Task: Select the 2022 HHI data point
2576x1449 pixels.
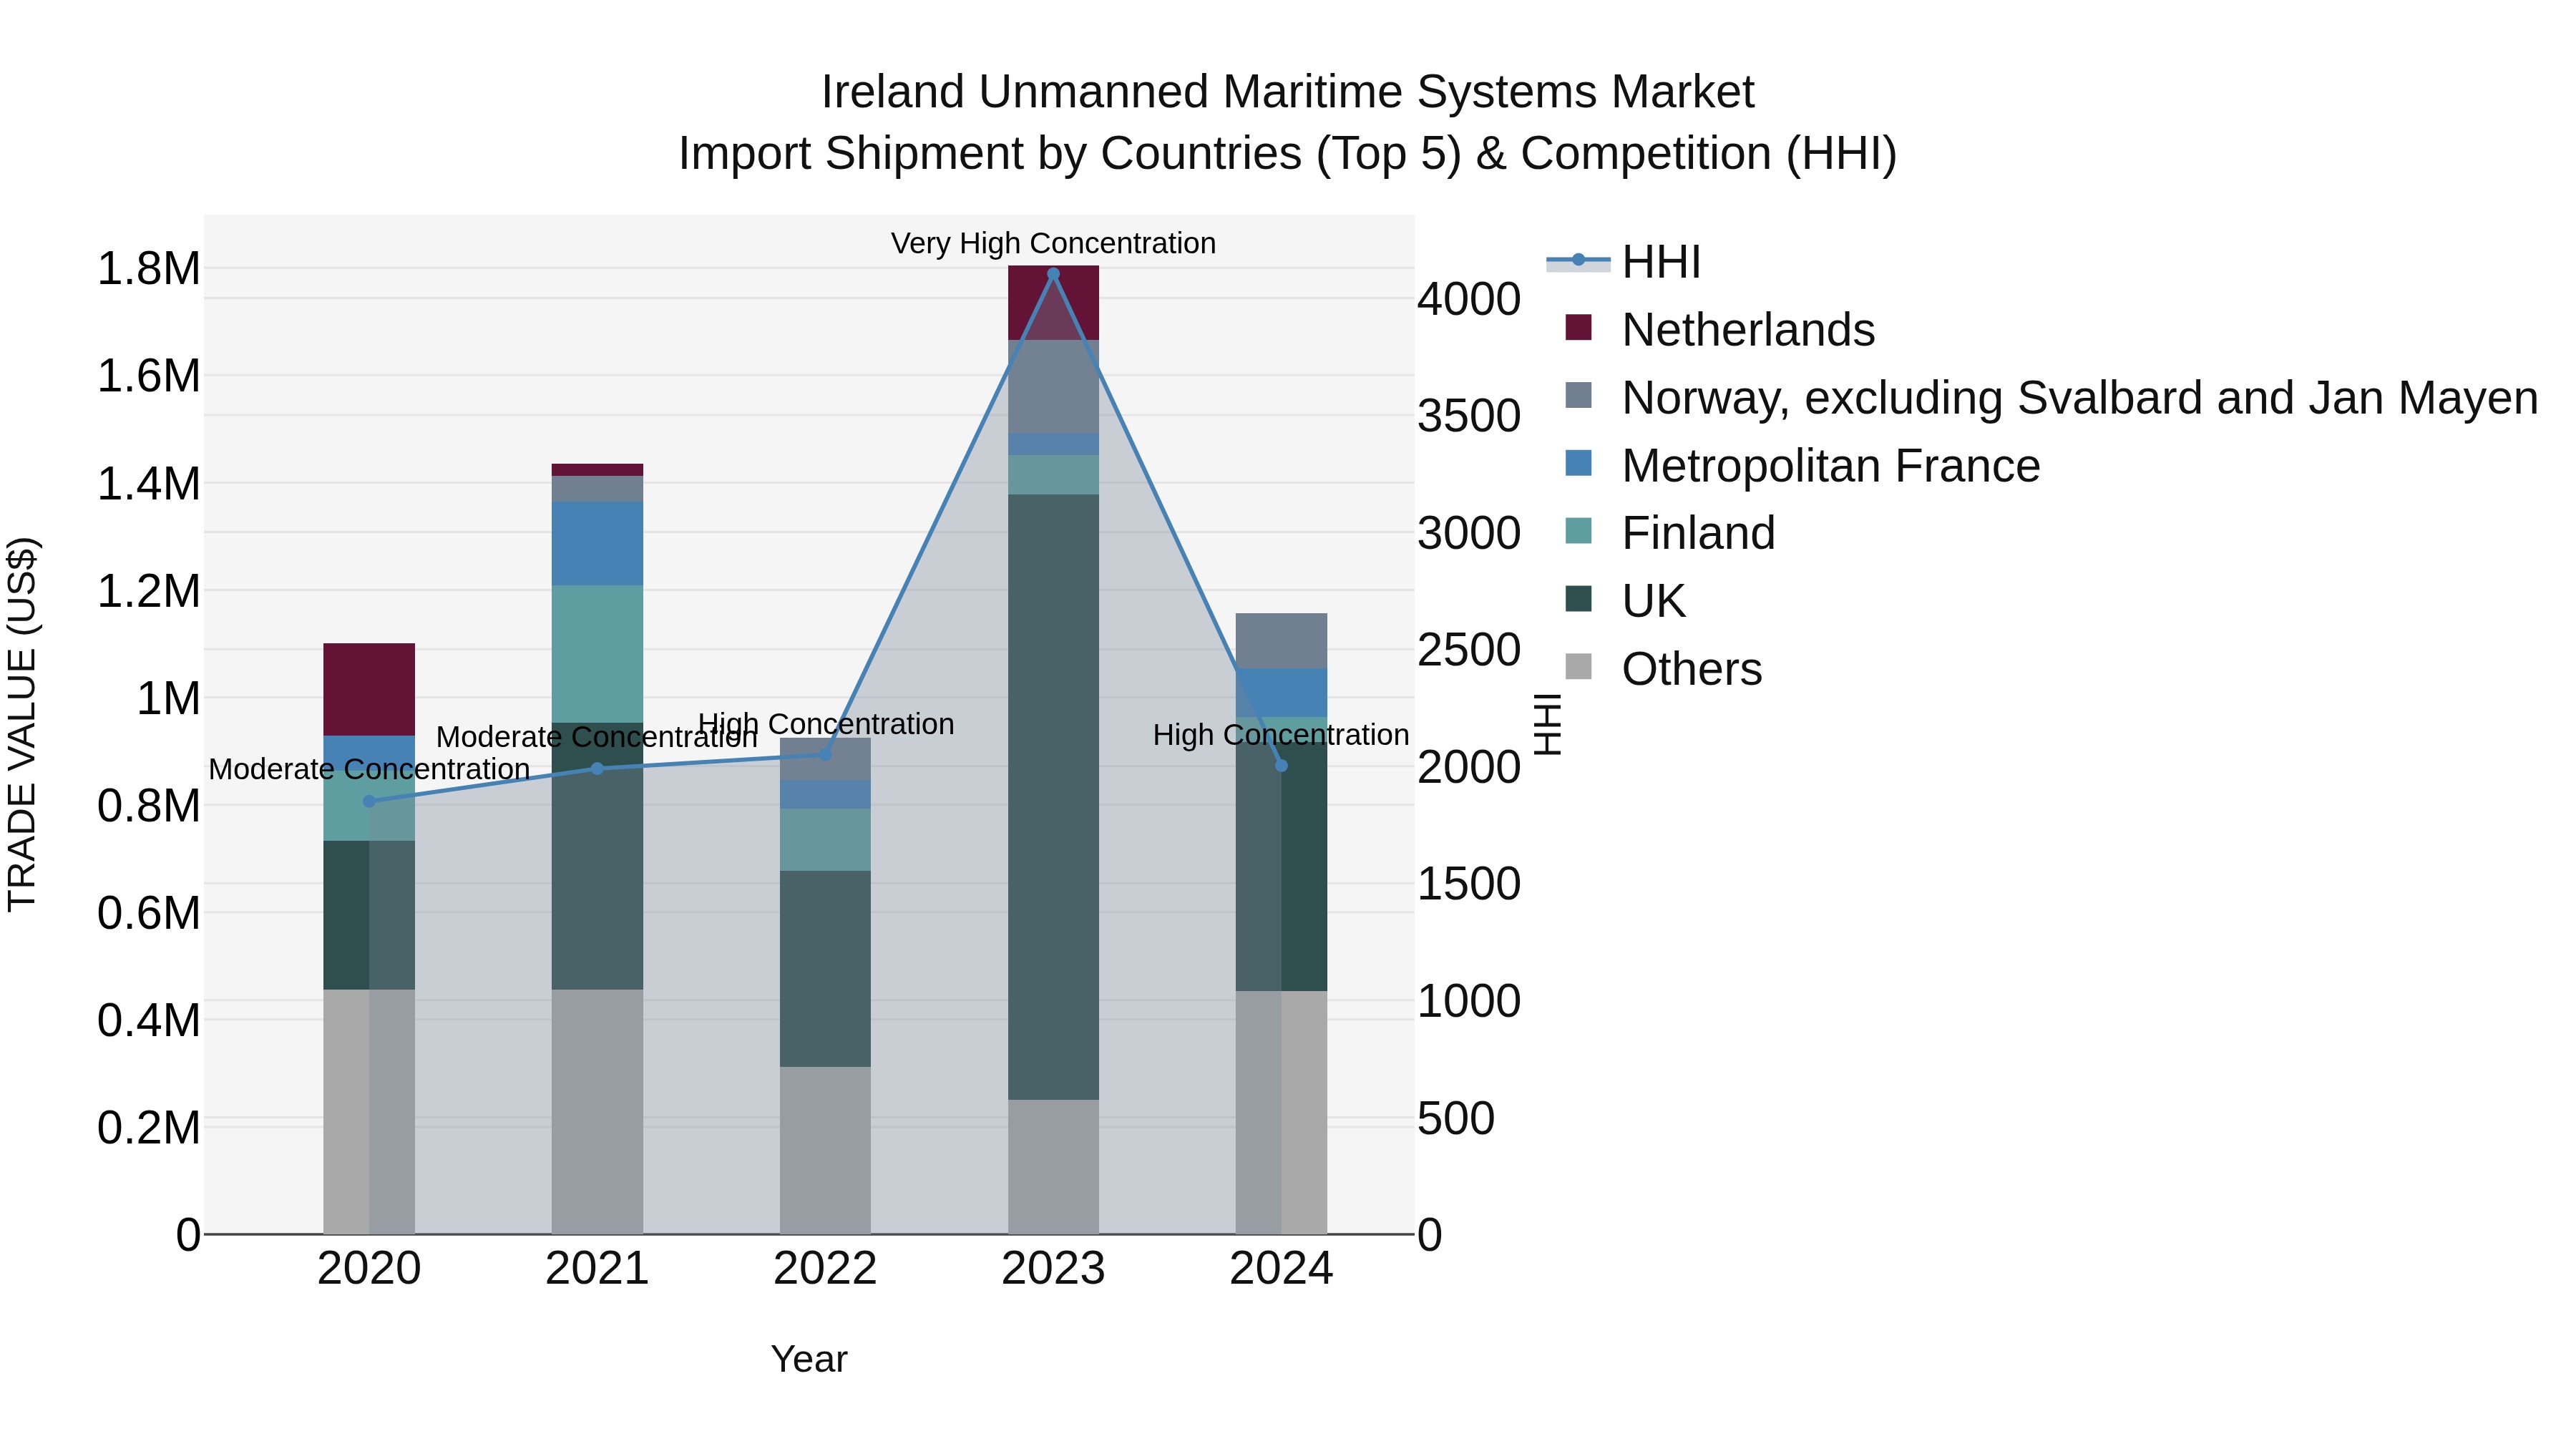Action: point(825,755)
